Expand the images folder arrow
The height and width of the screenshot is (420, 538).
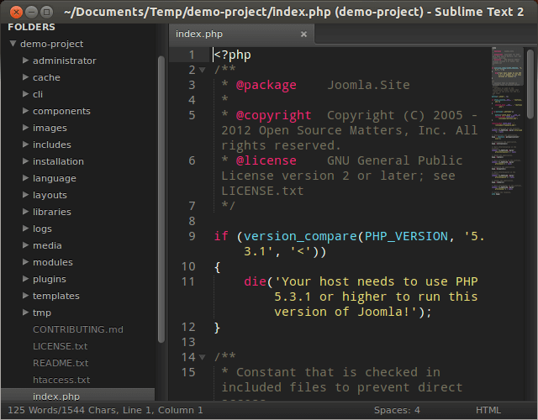point(25,128)
